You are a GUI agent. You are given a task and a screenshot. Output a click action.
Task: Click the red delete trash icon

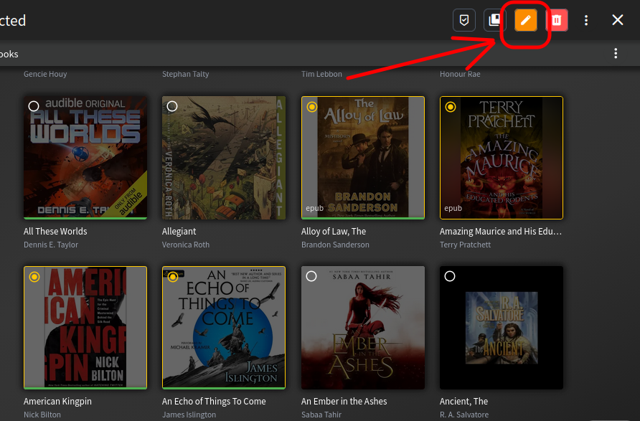click(557, 20)
